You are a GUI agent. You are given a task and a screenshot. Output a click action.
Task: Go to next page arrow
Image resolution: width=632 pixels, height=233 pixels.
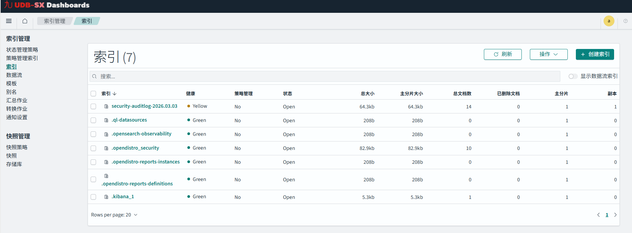pyautogui.click(x=615, y=215)
